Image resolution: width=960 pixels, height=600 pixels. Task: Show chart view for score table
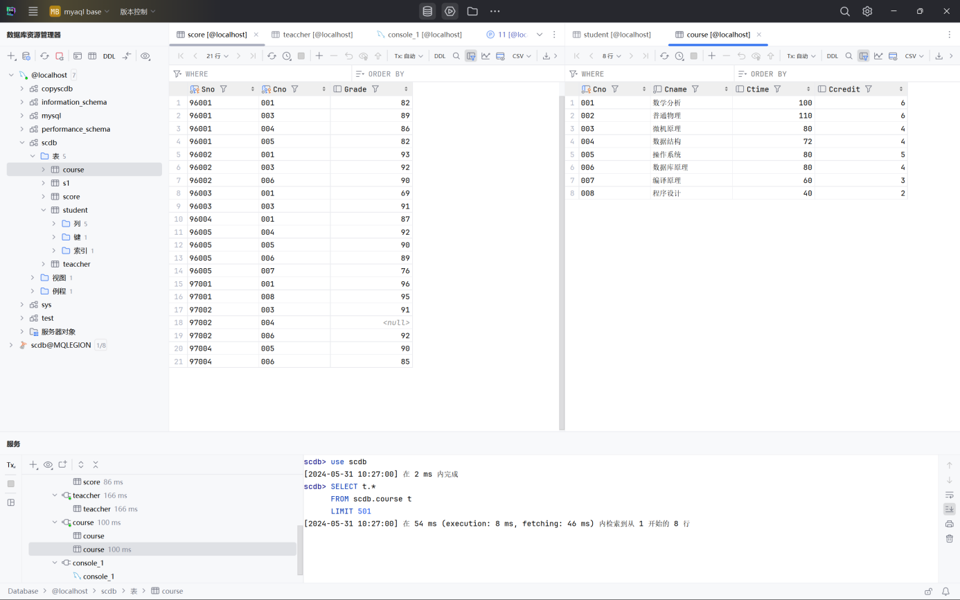coord(486,56)
